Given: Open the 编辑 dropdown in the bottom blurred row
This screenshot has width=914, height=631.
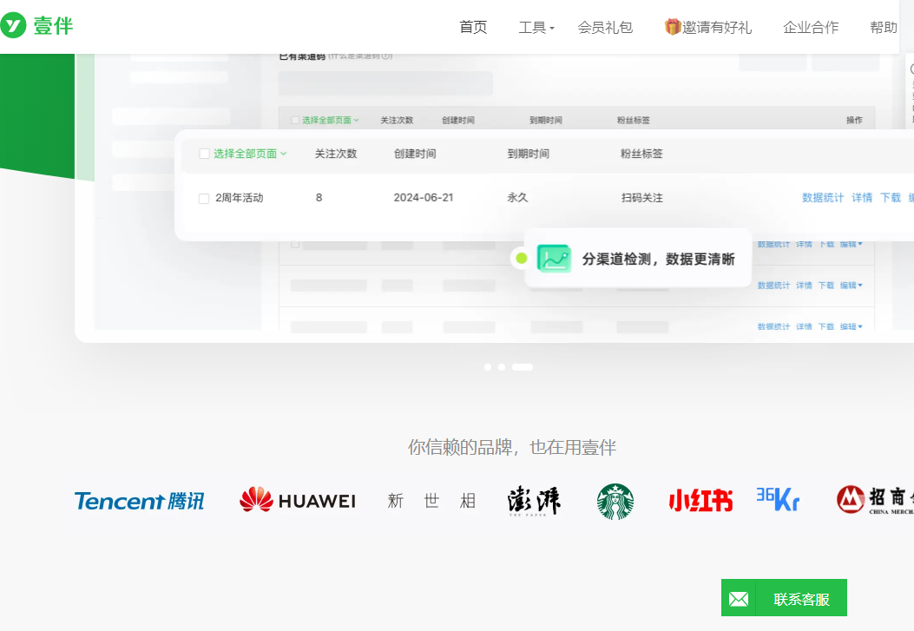Looking at the screenshot, I should point(851,327).
